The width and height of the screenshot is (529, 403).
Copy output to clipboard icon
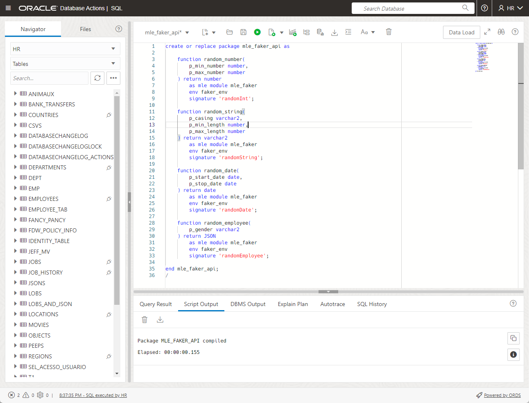(513, 338)
